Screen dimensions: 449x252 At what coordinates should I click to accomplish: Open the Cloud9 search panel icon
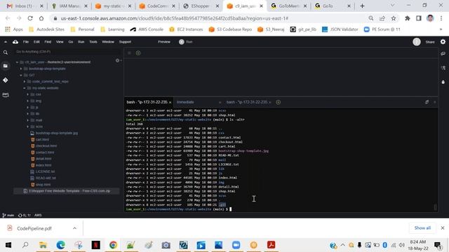6,52
